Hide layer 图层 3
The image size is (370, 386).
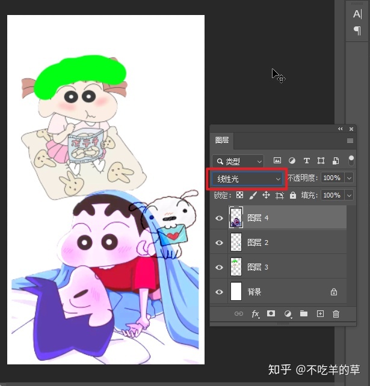click(x=219, y=267)
